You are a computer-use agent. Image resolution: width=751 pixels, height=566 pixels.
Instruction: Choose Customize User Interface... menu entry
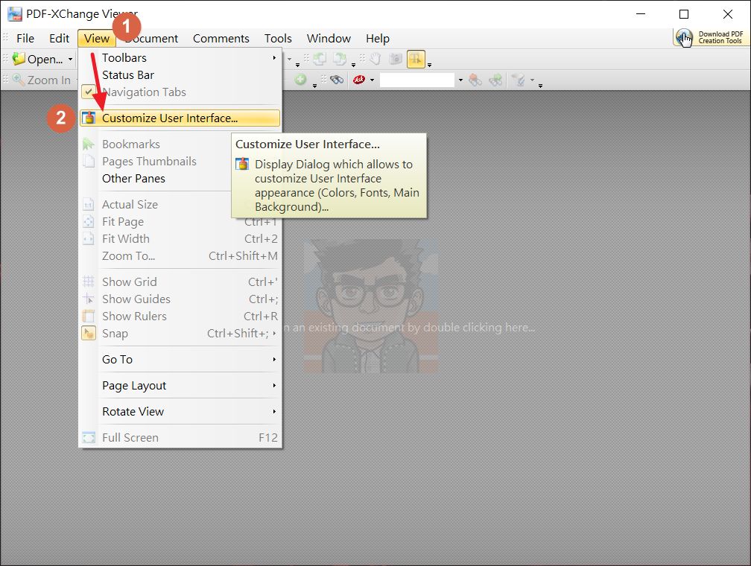click(x=180, y=118)
